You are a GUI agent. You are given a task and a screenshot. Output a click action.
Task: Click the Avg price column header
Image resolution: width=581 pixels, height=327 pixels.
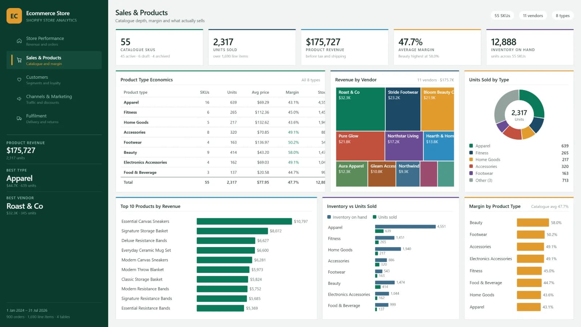tap(260, 92)
